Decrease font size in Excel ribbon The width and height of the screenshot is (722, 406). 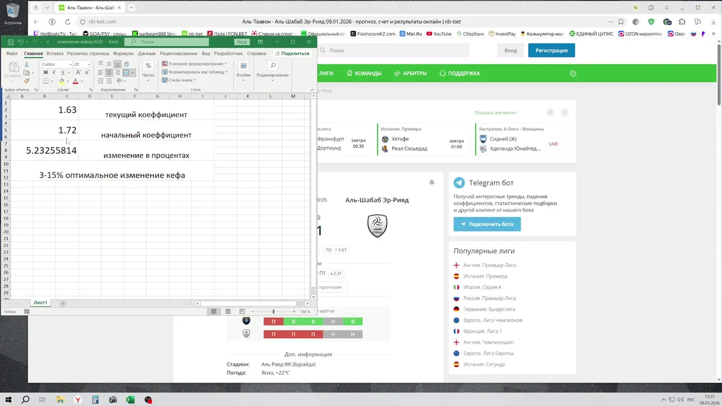(87, 72)
